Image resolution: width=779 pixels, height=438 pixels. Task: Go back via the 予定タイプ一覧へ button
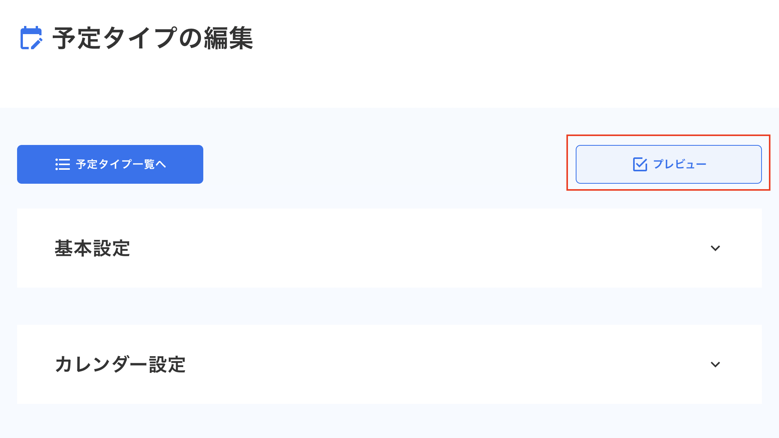coord(110,164)
